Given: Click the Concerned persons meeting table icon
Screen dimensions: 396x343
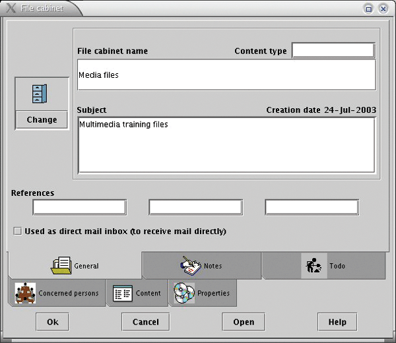Looking at the screenshot, I should [25, 293].
